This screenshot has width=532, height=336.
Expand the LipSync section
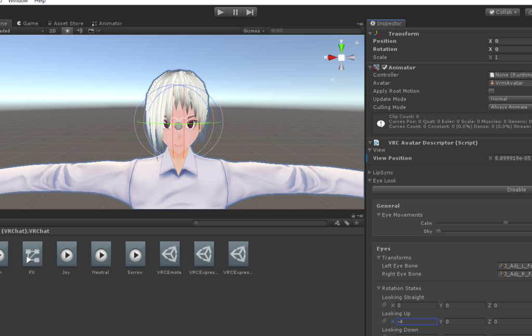click(370, 172)
